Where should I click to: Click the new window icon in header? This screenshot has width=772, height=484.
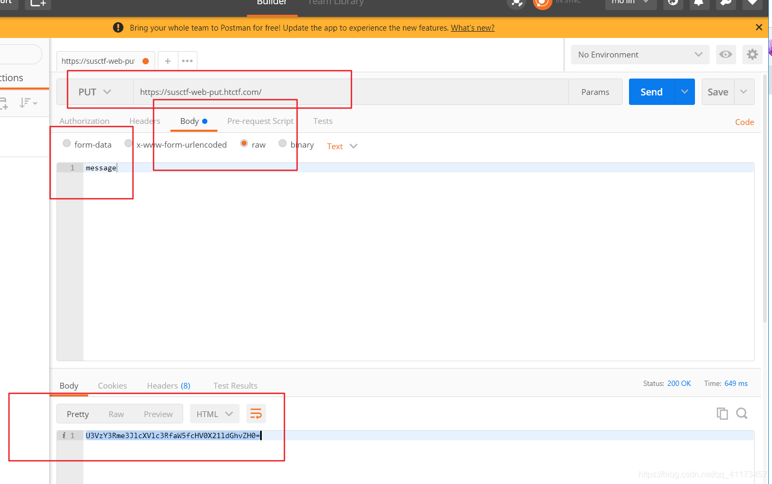point(38,3)
